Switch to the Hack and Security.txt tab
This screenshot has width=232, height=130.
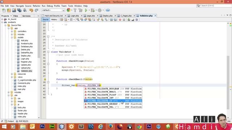(x=54, y=16)
